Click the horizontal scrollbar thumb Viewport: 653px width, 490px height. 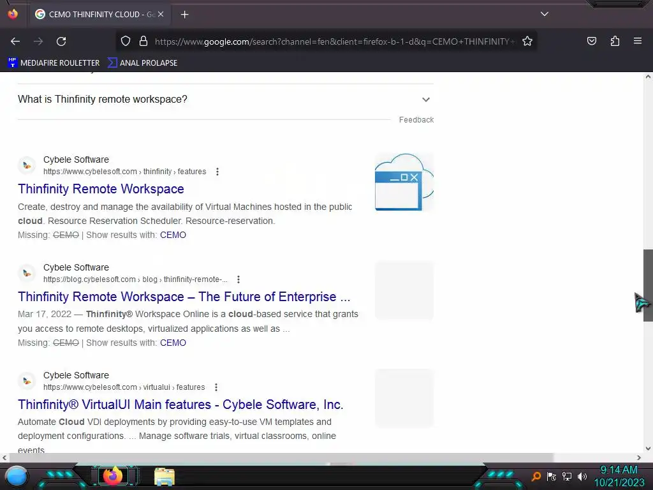[x=281, y=457]
